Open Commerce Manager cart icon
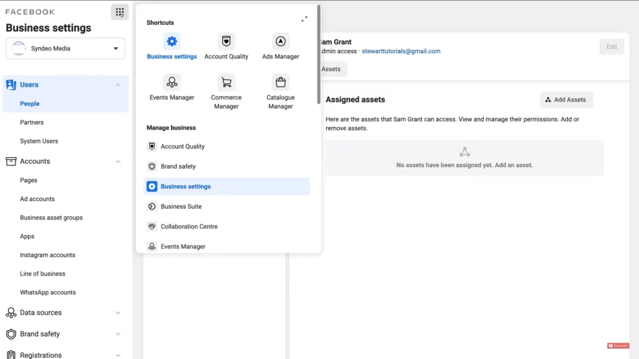Image resolution: width=639 pixels, height=359 pixels. coord(226,82)
